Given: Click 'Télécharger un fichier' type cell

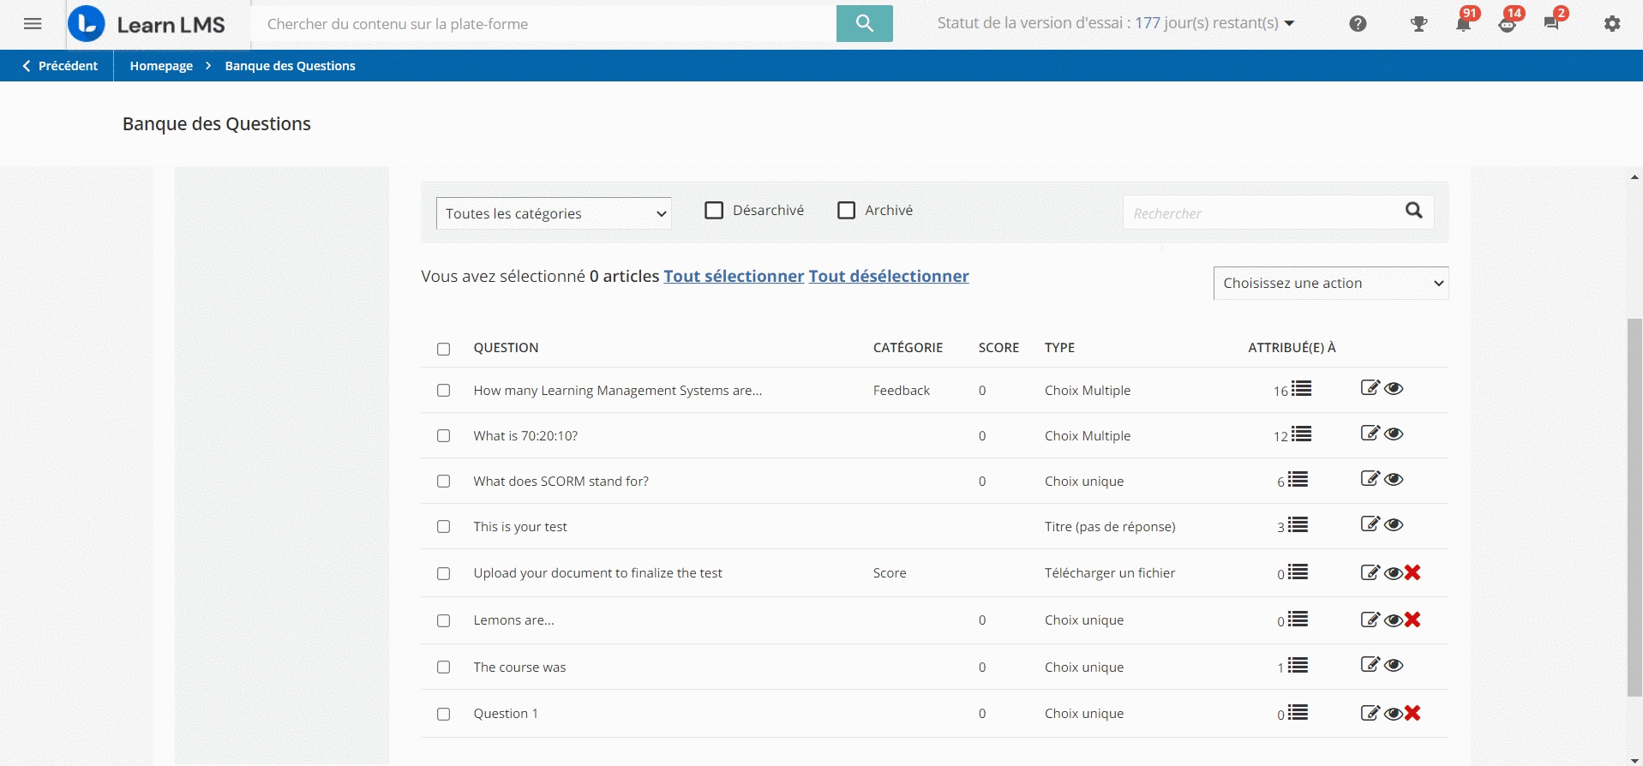Looking at the screenshot, I should coord(1110,572).
